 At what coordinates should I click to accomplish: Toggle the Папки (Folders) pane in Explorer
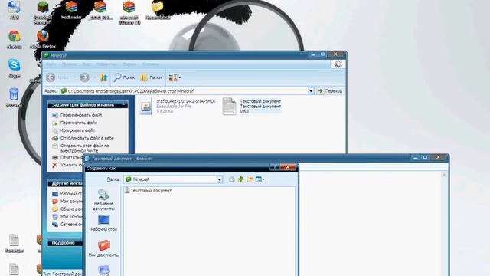click(151, 77)
